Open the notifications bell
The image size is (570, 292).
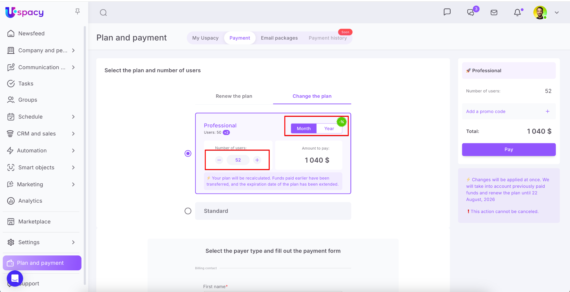tap(517, 12)
